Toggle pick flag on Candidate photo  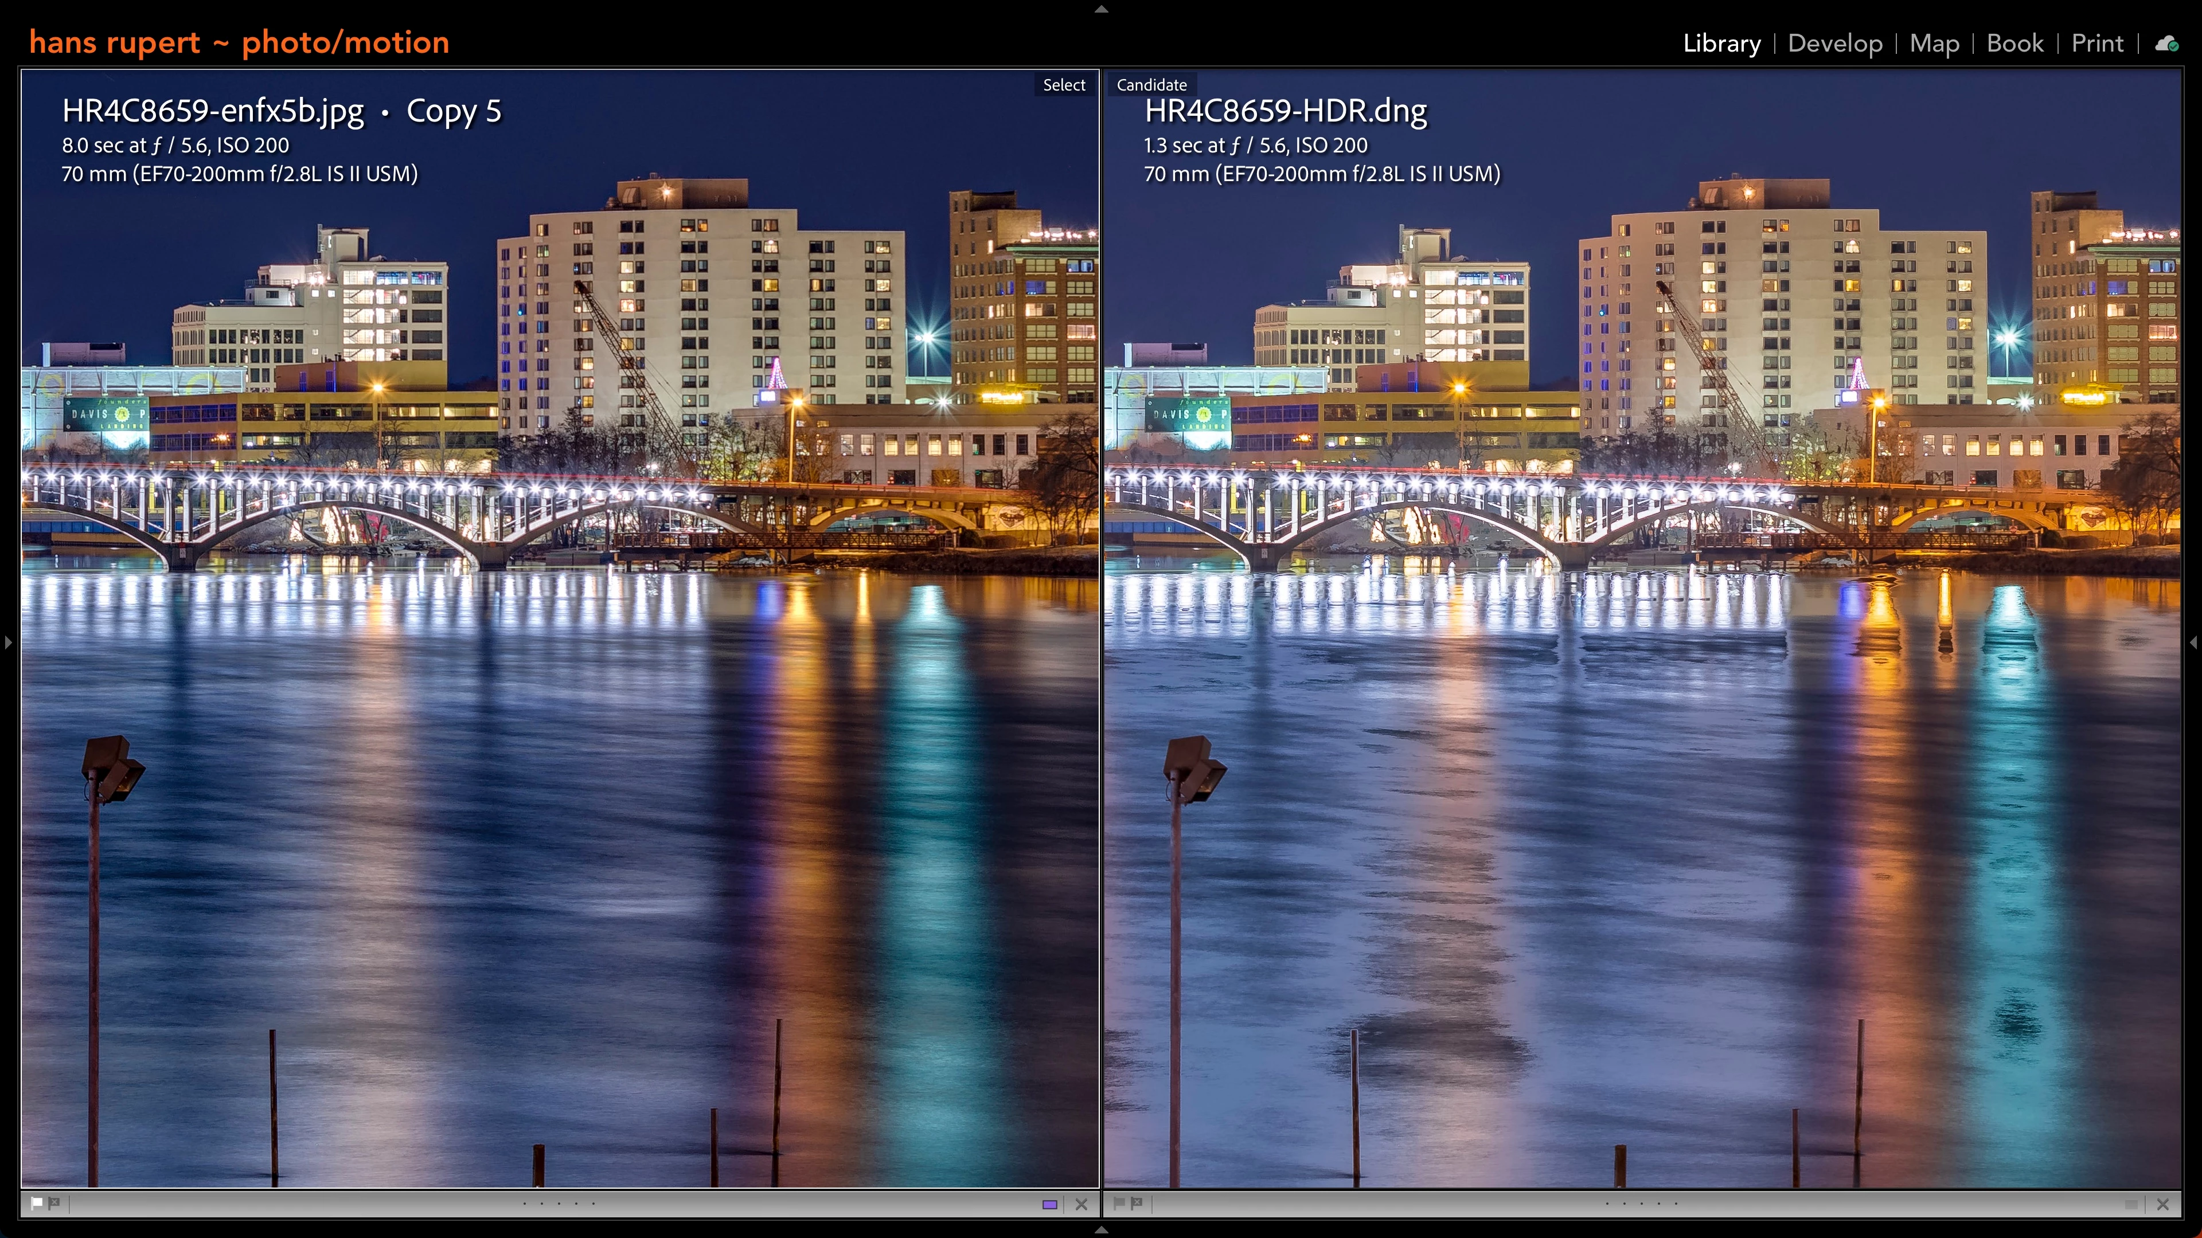tap(1119, 1203)
